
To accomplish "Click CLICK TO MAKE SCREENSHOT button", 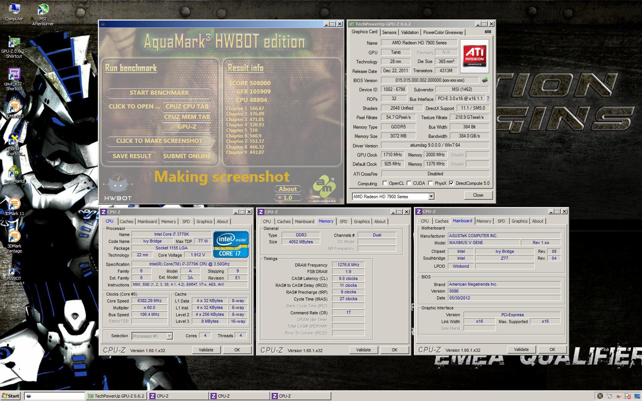I will coord(159,141).
